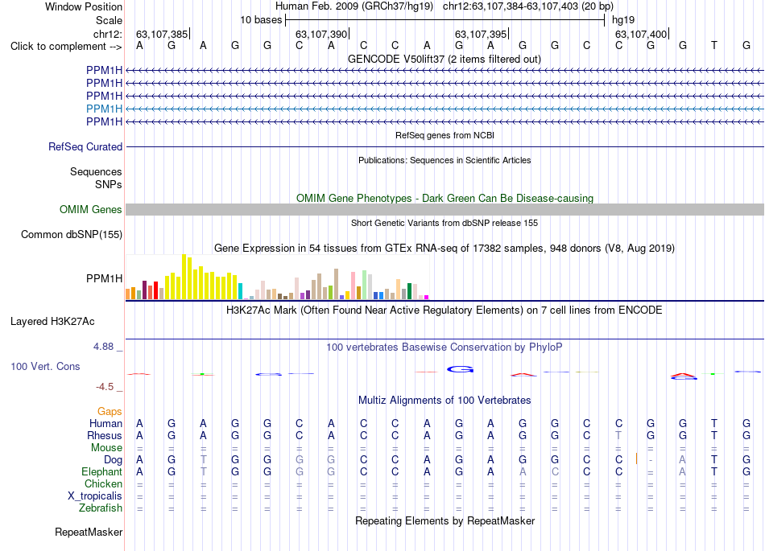This screenshot has width=765, height=551.
Task: Click the Layered H3K27Ac label
Action: (x=52, y=322)
